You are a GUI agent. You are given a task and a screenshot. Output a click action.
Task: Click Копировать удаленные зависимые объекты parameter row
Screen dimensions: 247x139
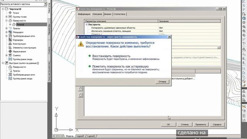pos(113,28)
